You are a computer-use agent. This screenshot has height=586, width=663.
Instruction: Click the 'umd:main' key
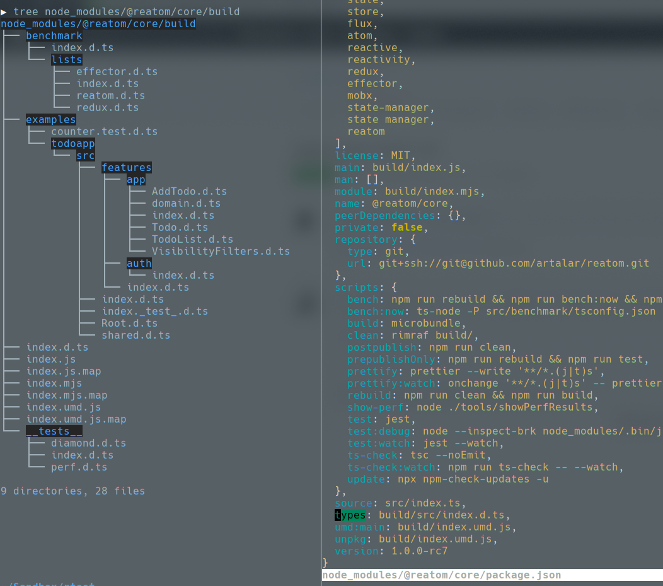tap(359, 527)
